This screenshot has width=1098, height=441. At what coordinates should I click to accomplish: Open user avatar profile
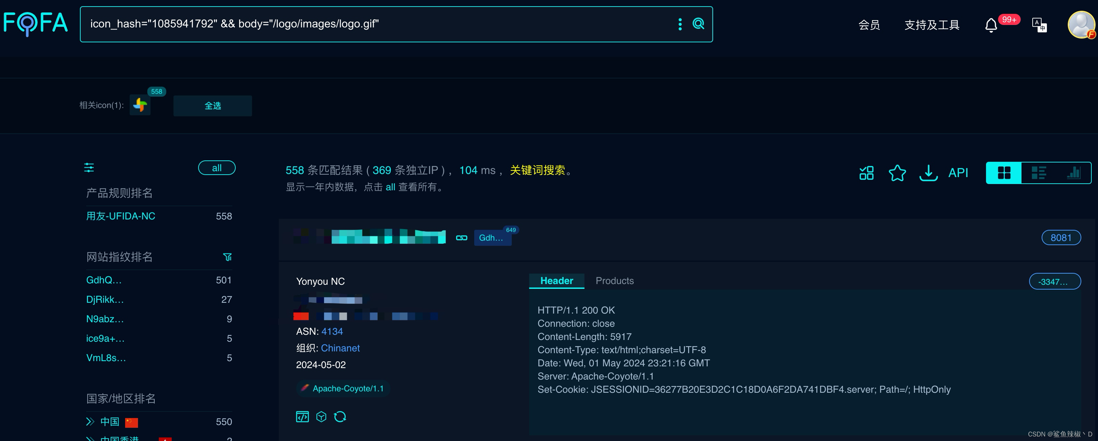(x=1081, y=25)
